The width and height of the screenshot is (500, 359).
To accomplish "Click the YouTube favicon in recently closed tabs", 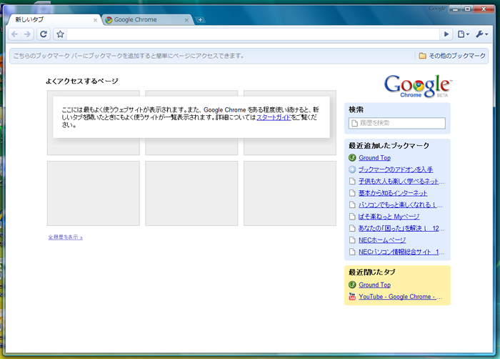I will [x=352, y=297].
